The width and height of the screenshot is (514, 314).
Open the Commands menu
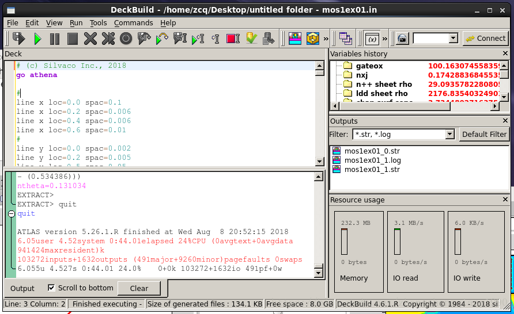pyautogui.click(x=134, y=23)
